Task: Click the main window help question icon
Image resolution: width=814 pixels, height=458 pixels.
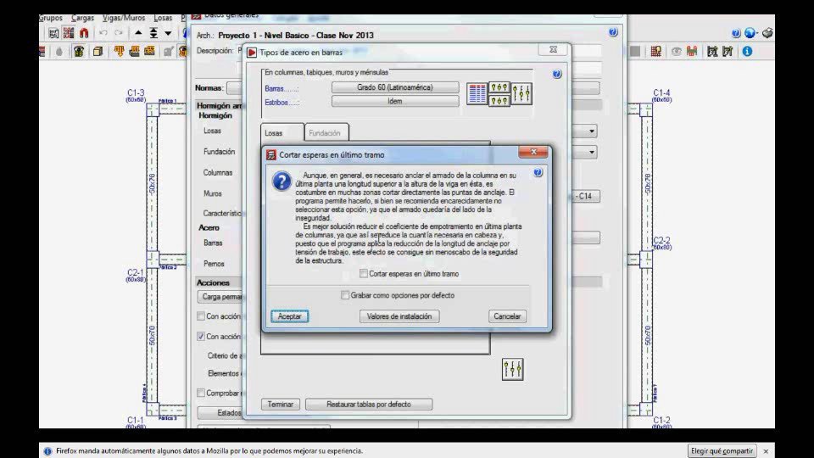Action: (736, 33)
